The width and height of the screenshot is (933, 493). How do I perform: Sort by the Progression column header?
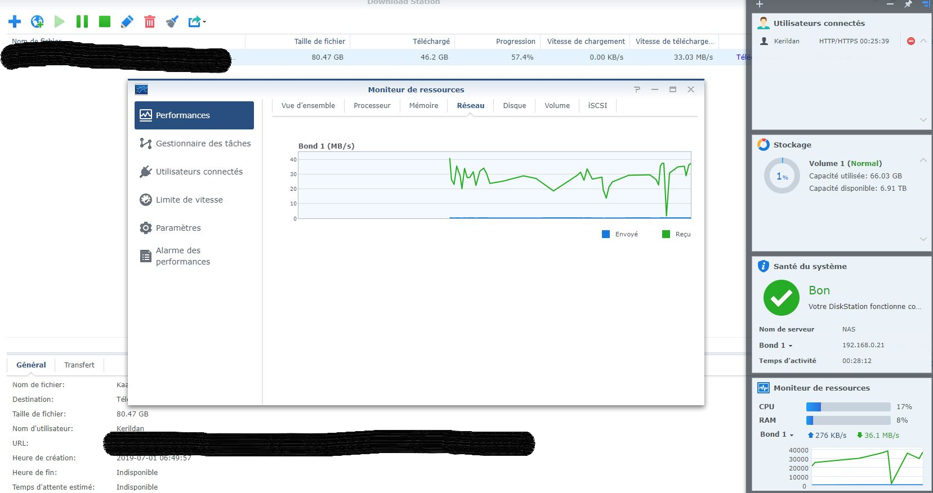515,42
